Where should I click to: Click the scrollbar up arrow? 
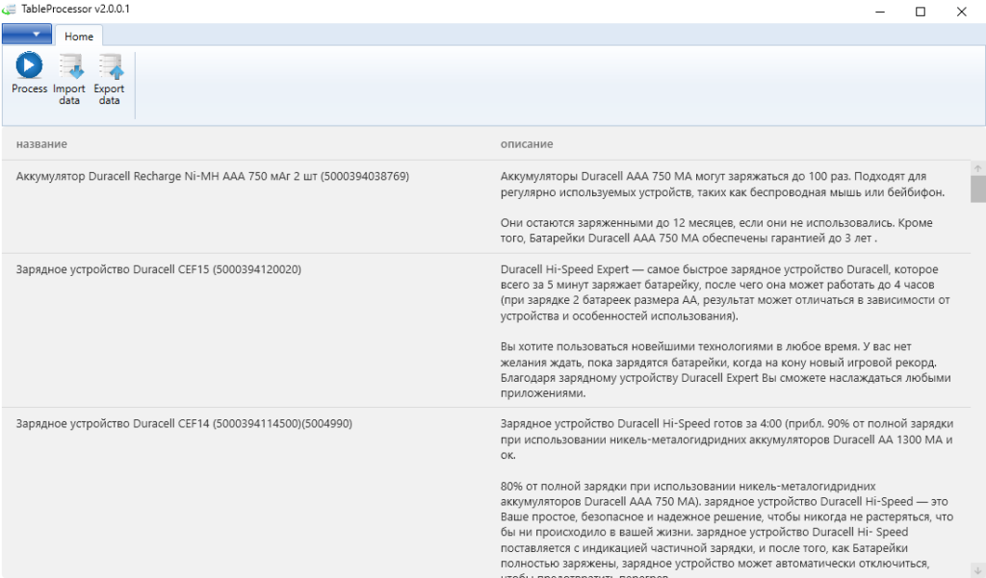coord(978,167)
